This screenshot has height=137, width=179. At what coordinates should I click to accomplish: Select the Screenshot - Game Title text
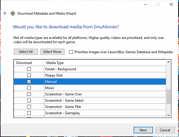click(x=63, y=107)
